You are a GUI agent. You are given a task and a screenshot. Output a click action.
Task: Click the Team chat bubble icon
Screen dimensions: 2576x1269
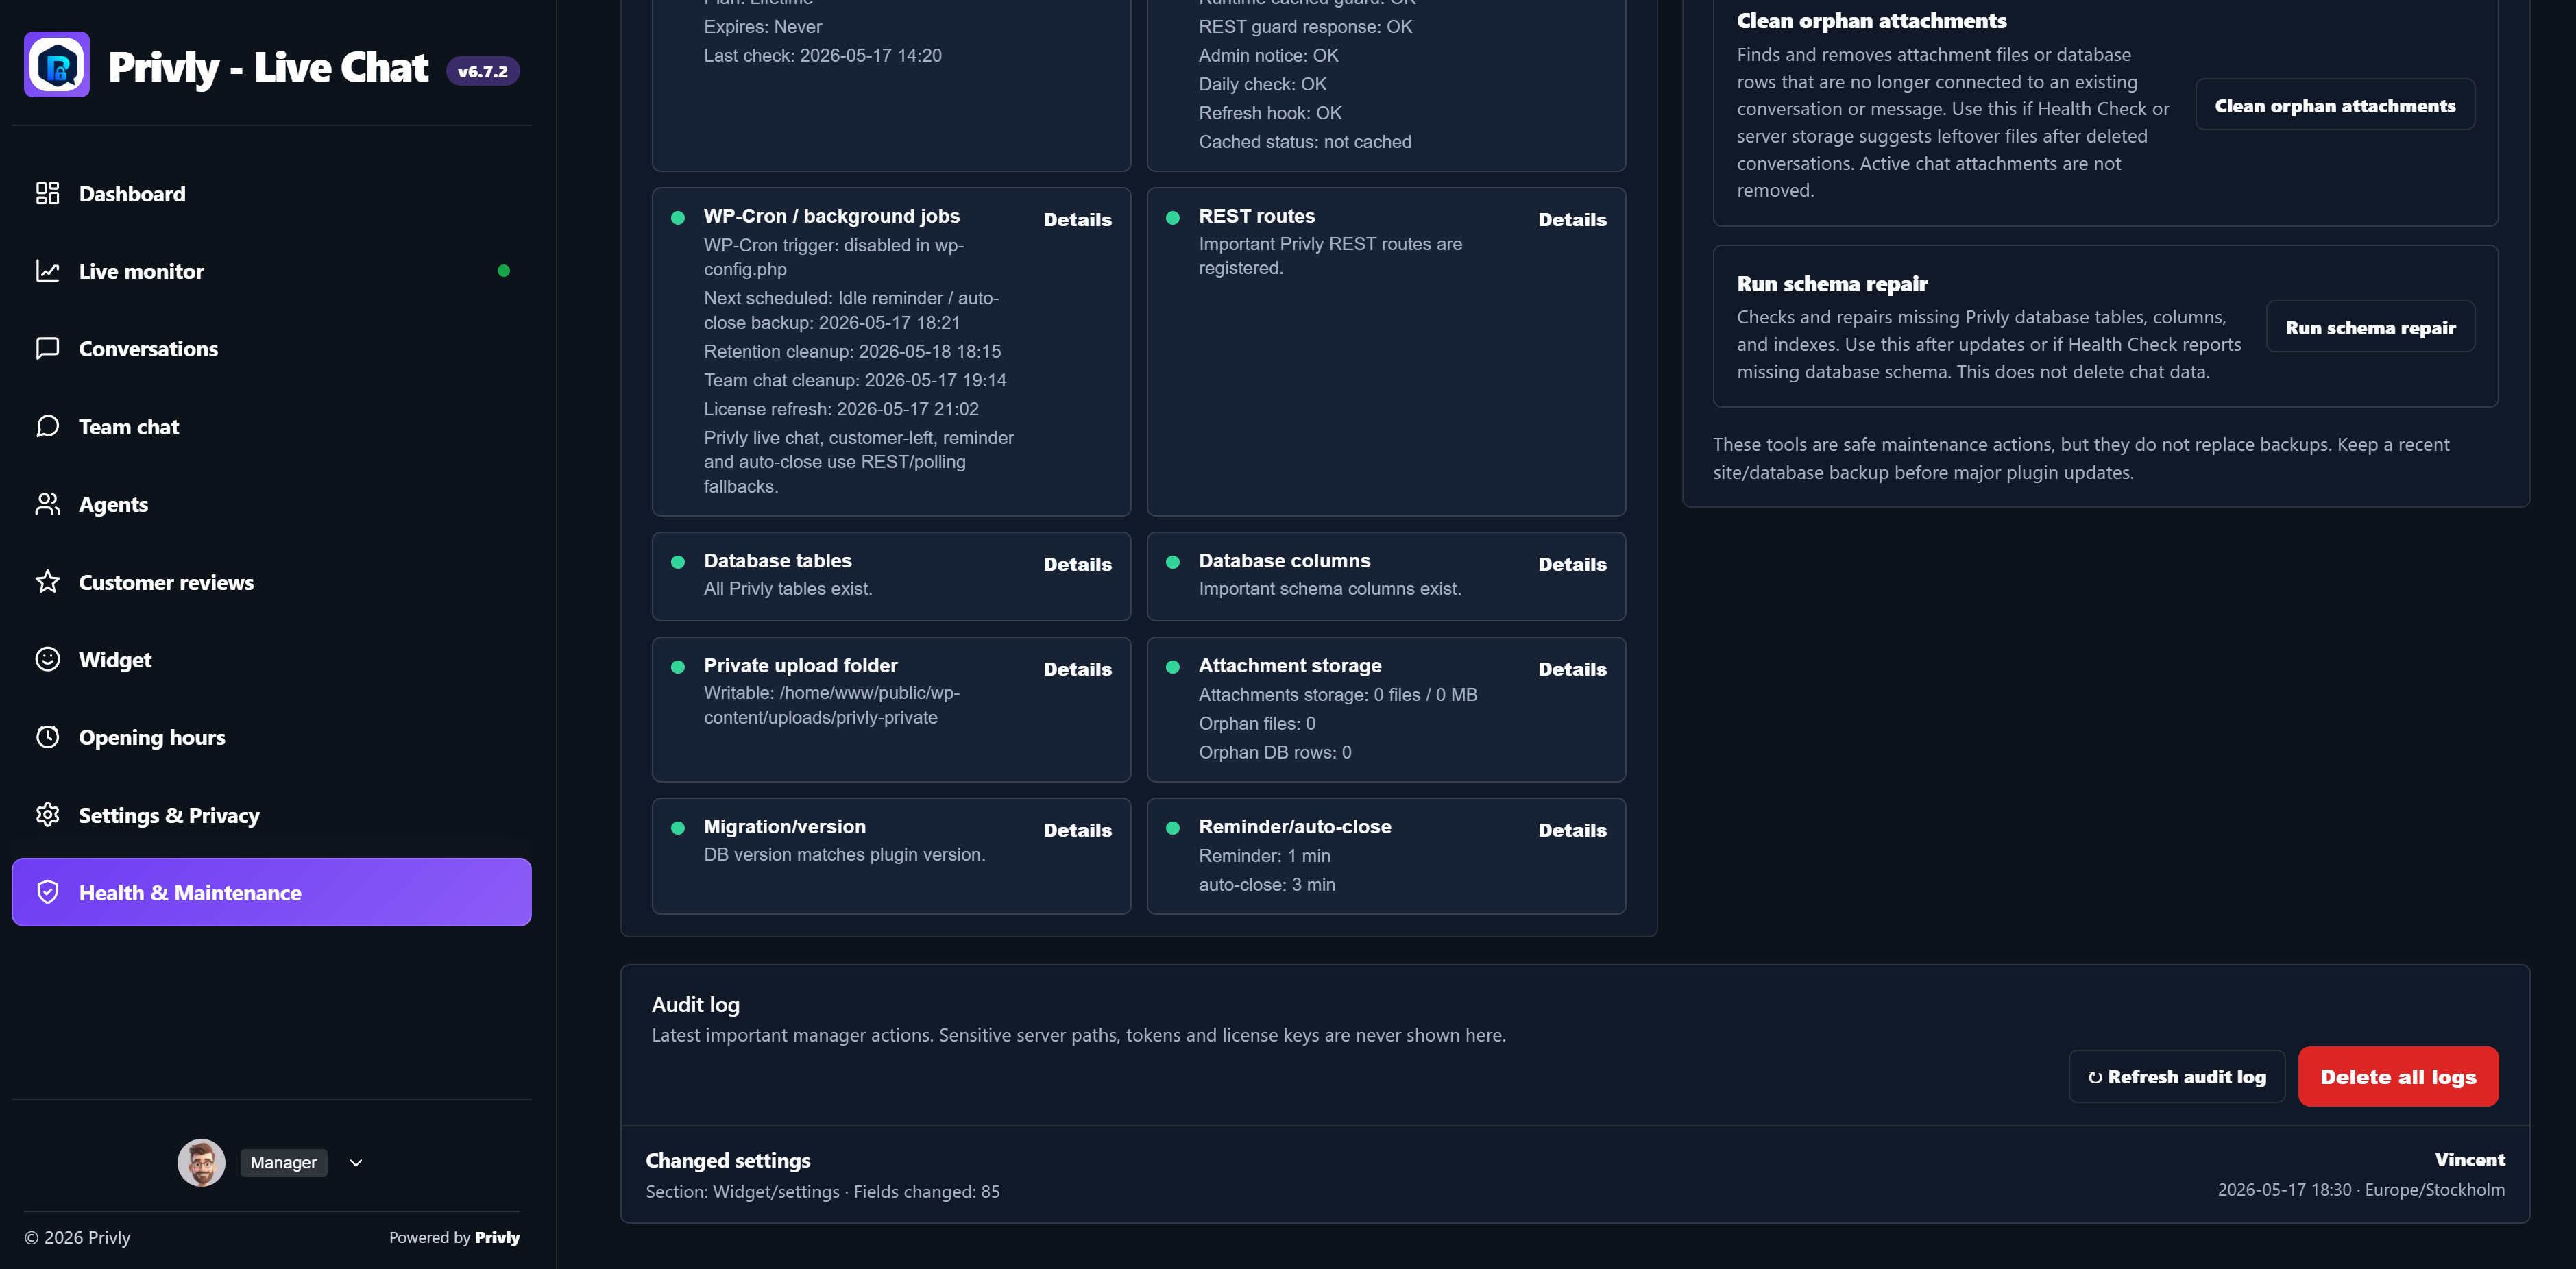click(47, 426)
